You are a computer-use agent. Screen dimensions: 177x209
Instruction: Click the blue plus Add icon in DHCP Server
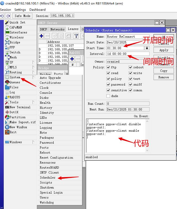point(41,36)
